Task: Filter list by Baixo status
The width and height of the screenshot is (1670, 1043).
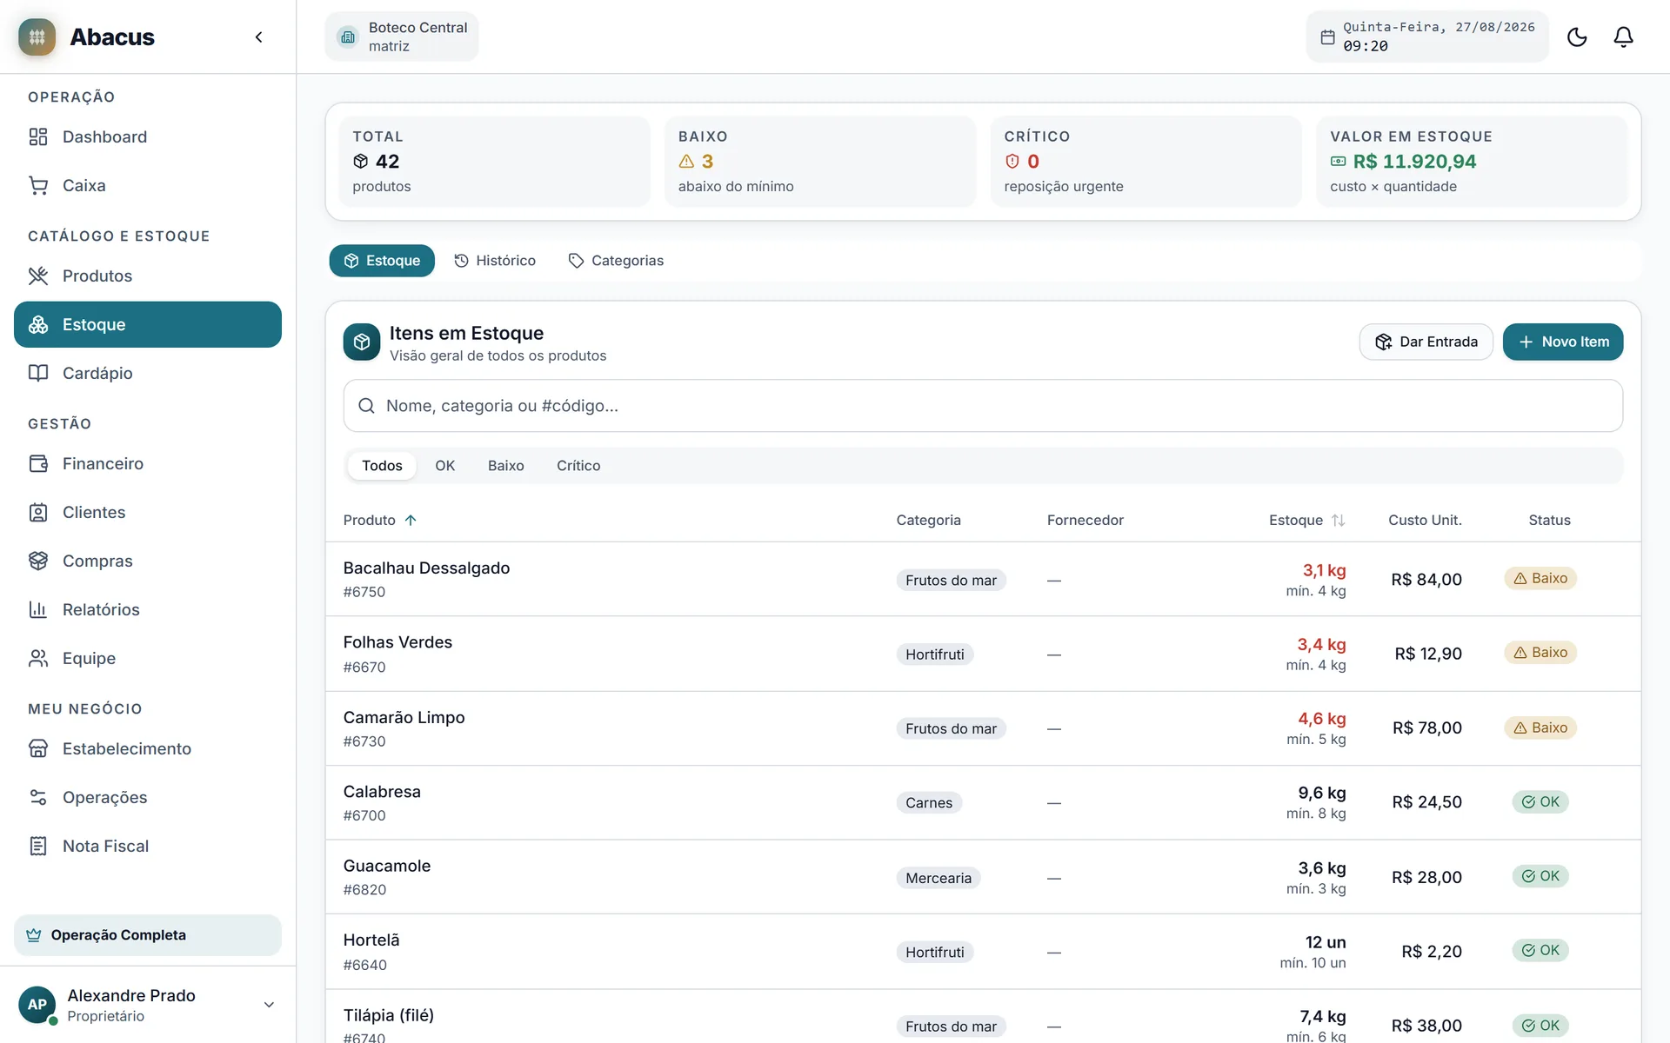Action: pyautogui.click(x=505, y=466)
